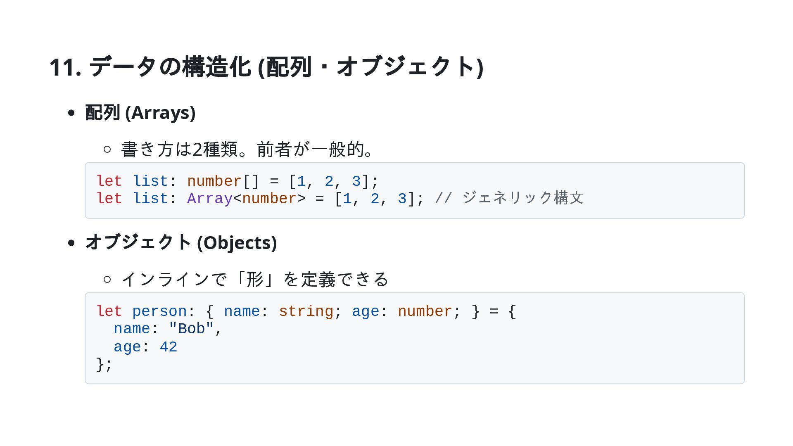The height and width of the screenshot is (446, 793).
Task: Click the 配列 (Arrays) bullet heading
Action: [140, 112]
